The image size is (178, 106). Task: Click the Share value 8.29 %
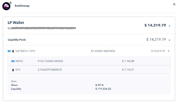99,85
